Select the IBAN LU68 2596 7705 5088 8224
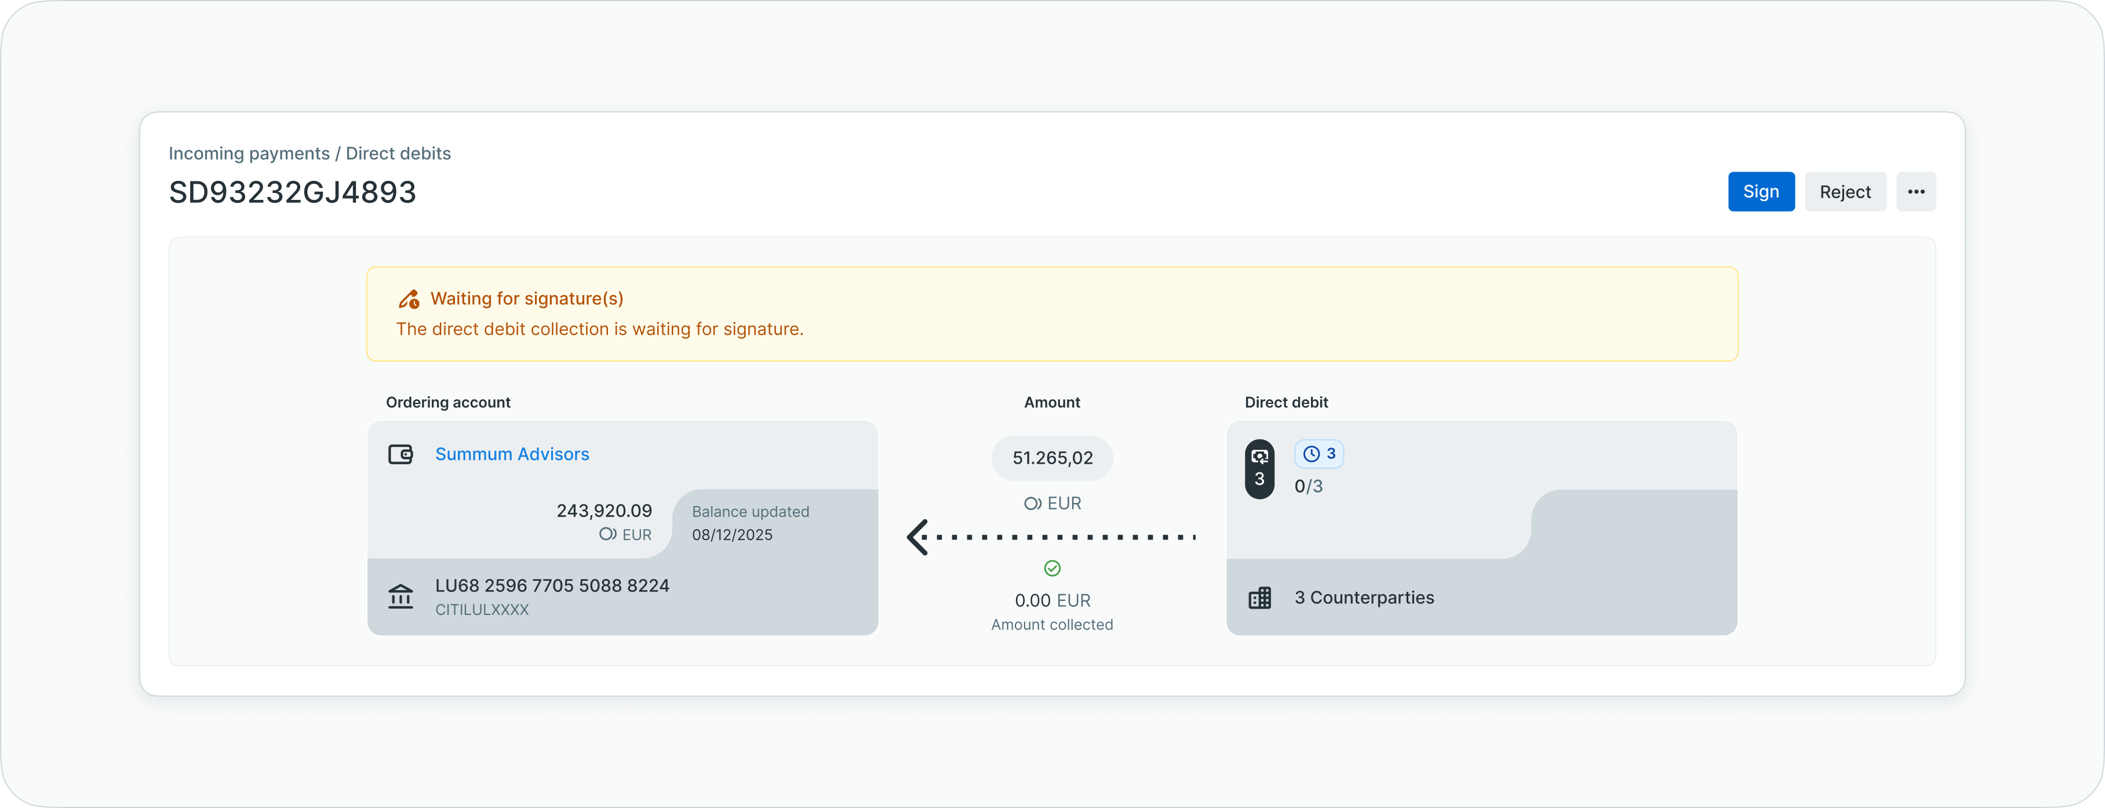2105x808 pixels. pos(552,586)
